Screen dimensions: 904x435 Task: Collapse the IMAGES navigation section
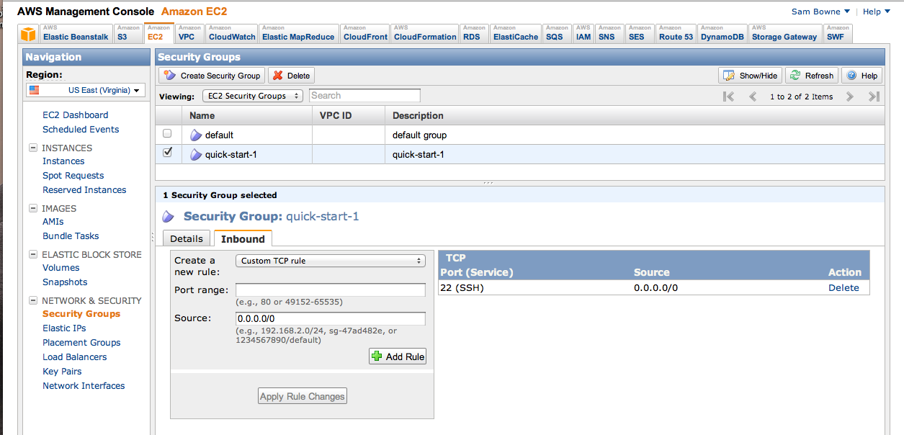tap(33, 208)
